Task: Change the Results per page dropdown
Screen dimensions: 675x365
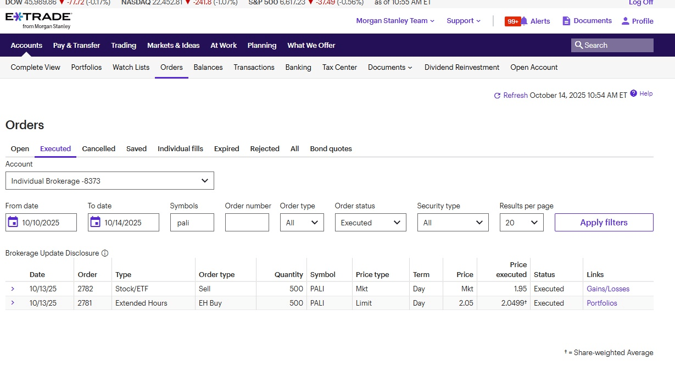Action: (521, 223)
